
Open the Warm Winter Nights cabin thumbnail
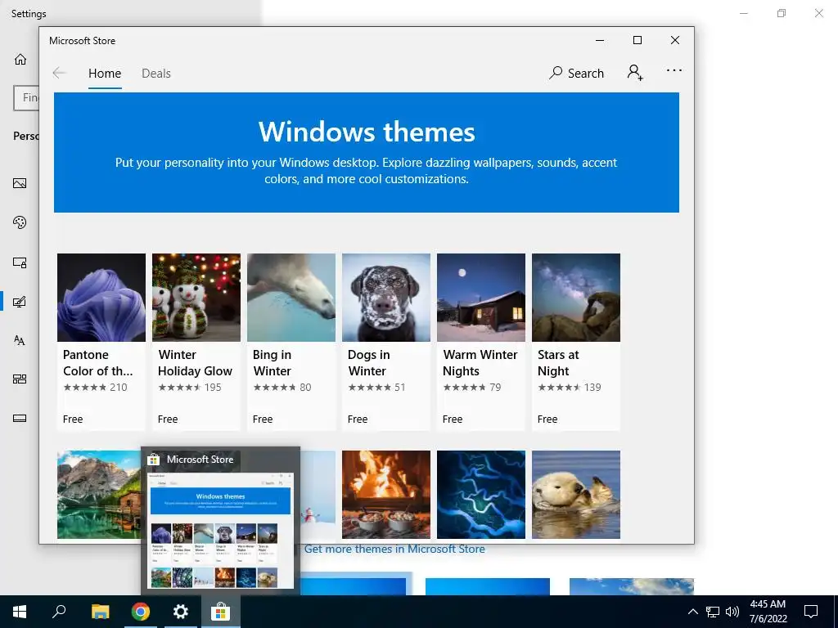tap(481, 298)
